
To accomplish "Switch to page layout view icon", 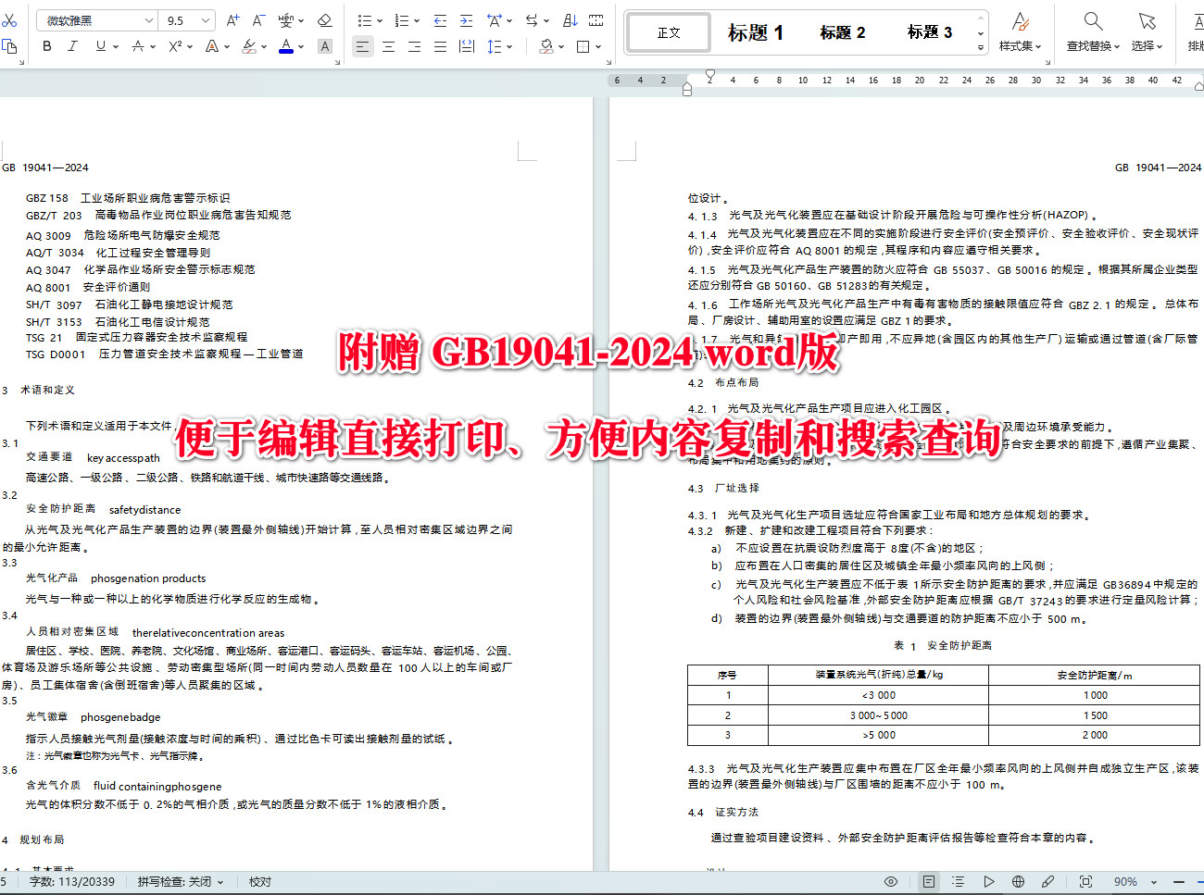I will 929,882.
